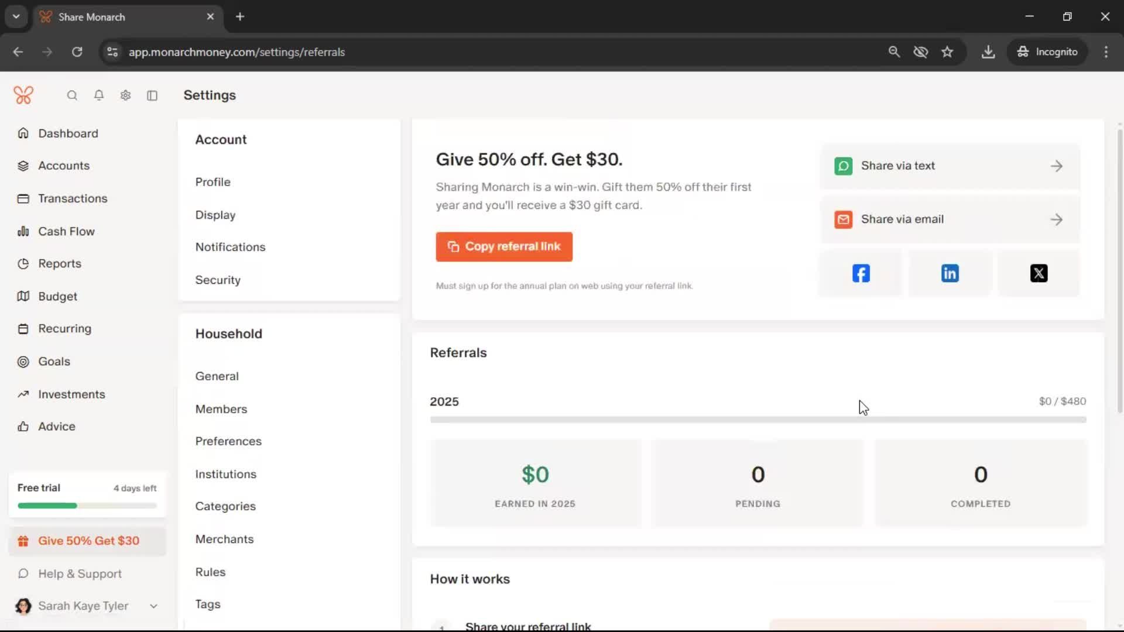Click the Copy referral link button

(504, 247)
